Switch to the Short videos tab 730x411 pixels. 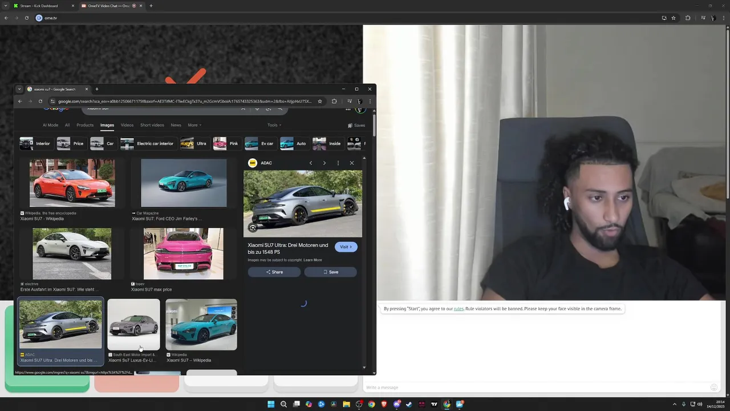point(152,125)
